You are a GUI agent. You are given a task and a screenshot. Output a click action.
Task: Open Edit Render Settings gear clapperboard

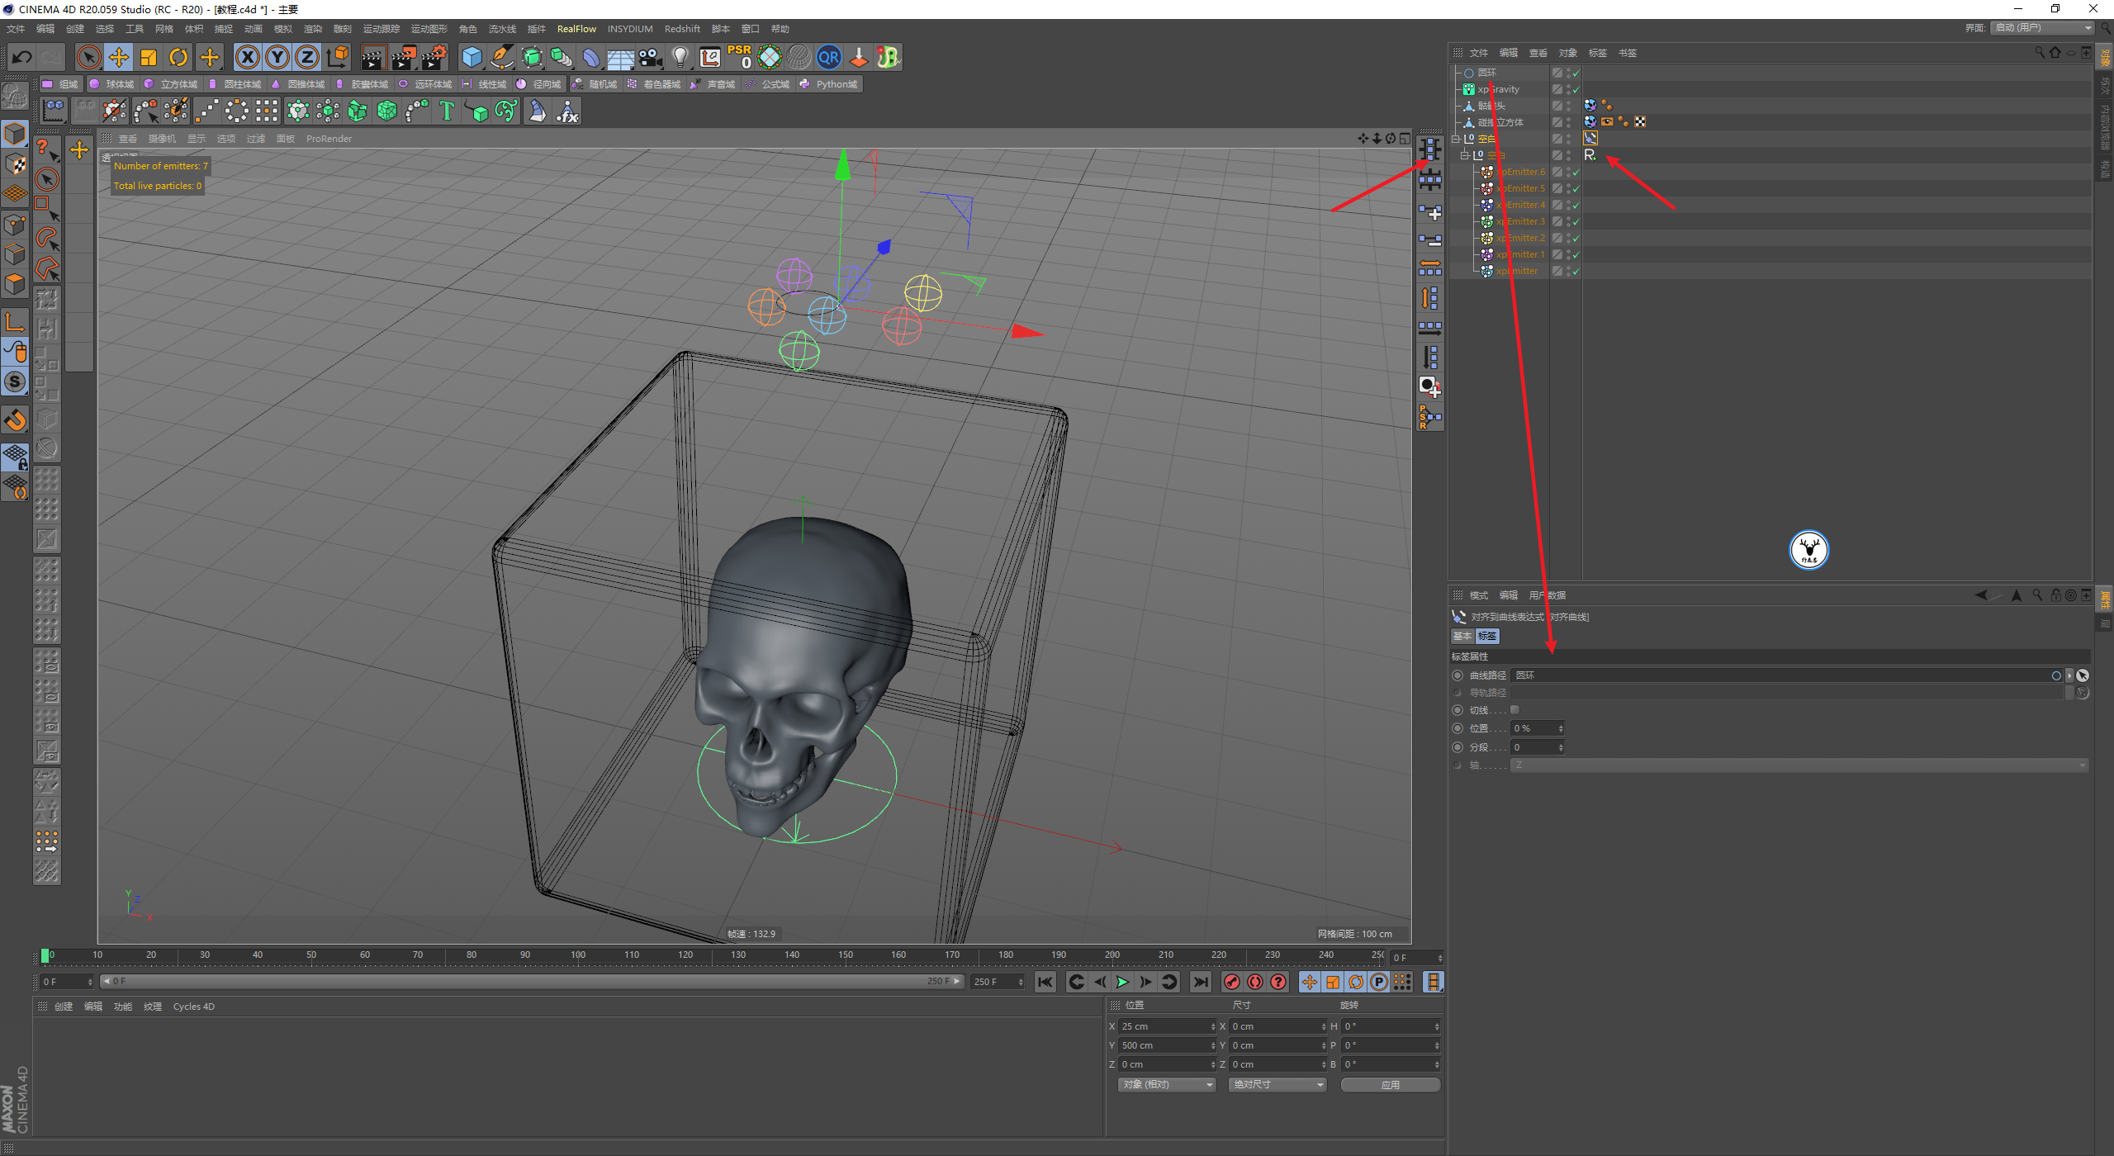tap(434, 57)
